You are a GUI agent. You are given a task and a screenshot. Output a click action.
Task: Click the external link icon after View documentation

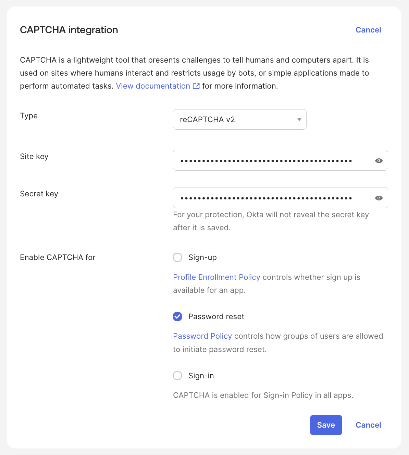coord(196,86)
